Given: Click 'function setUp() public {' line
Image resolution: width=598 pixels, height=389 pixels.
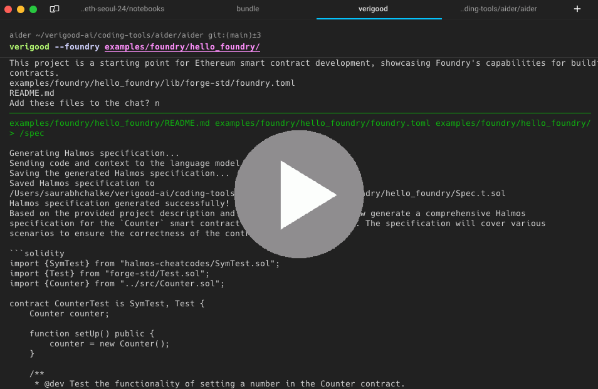Looking at the screenshot, I should 92,334.
